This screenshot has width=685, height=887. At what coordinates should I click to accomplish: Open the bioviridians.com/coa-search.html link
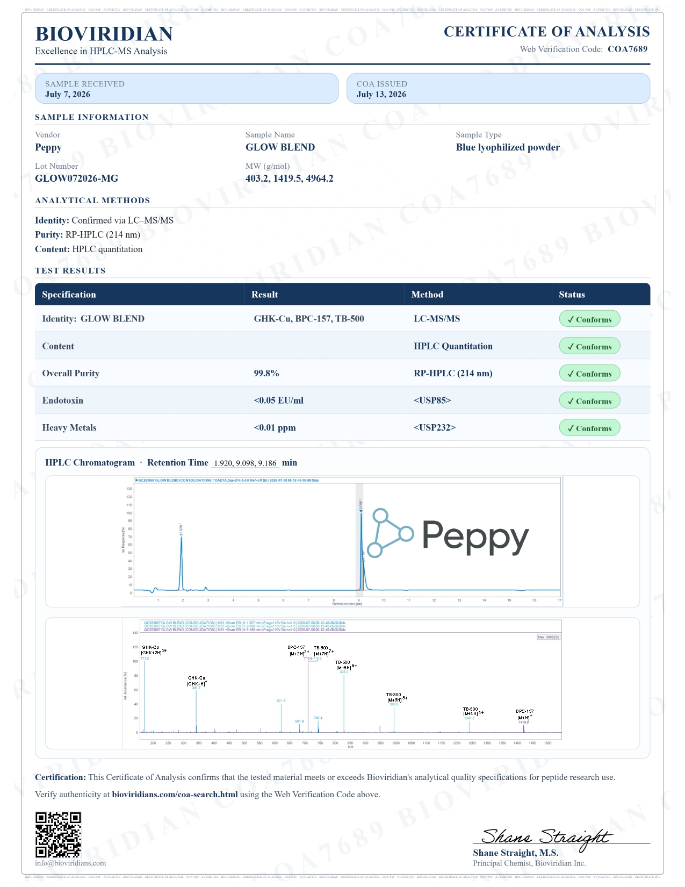point(175,795)
